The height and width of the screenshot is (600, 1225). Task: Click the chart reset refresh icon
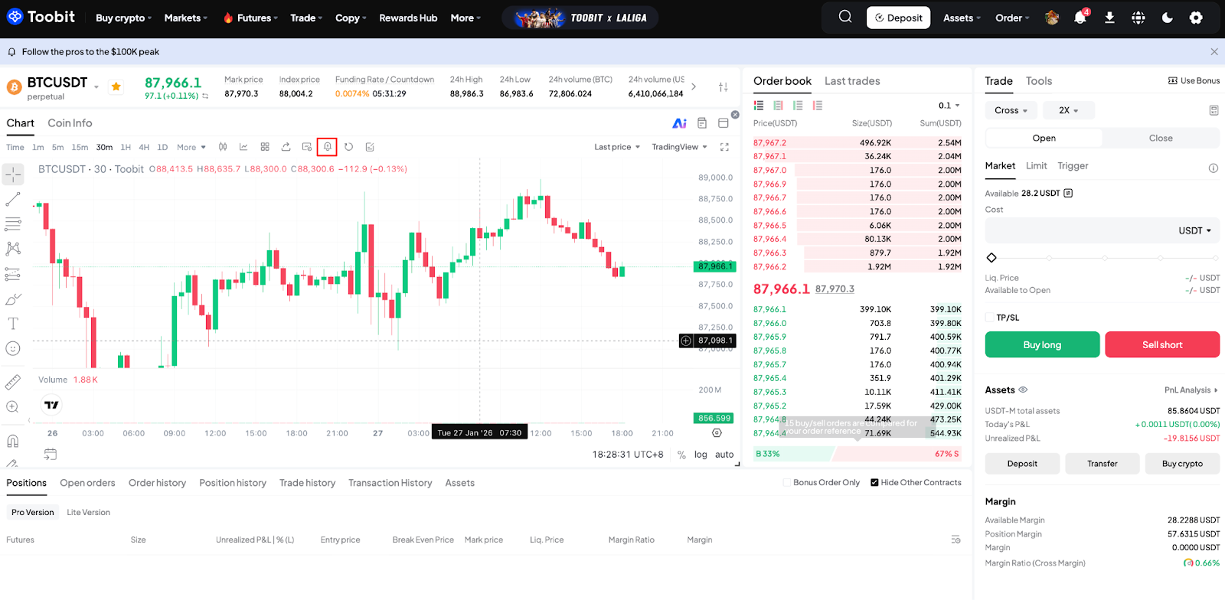(348, 147)
